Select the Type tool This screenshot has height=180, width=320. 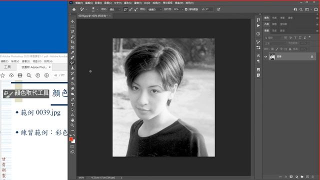tap(72, 104)
